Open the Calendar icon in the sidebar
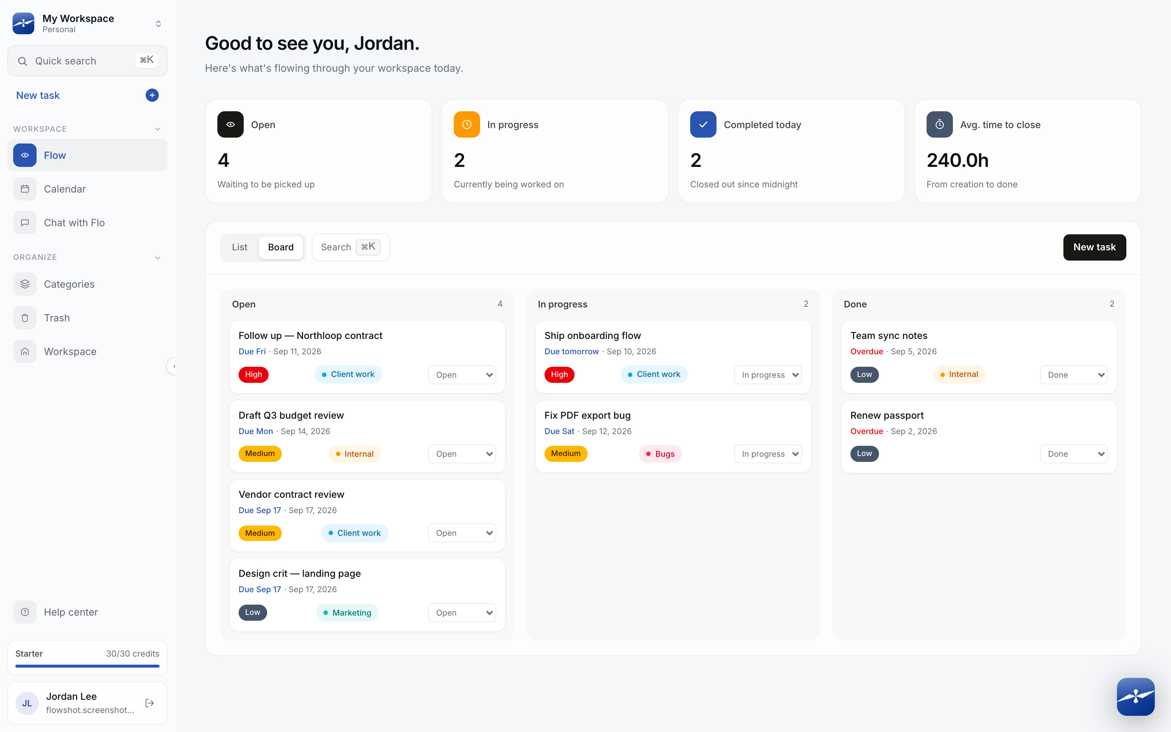 (25, 189)
